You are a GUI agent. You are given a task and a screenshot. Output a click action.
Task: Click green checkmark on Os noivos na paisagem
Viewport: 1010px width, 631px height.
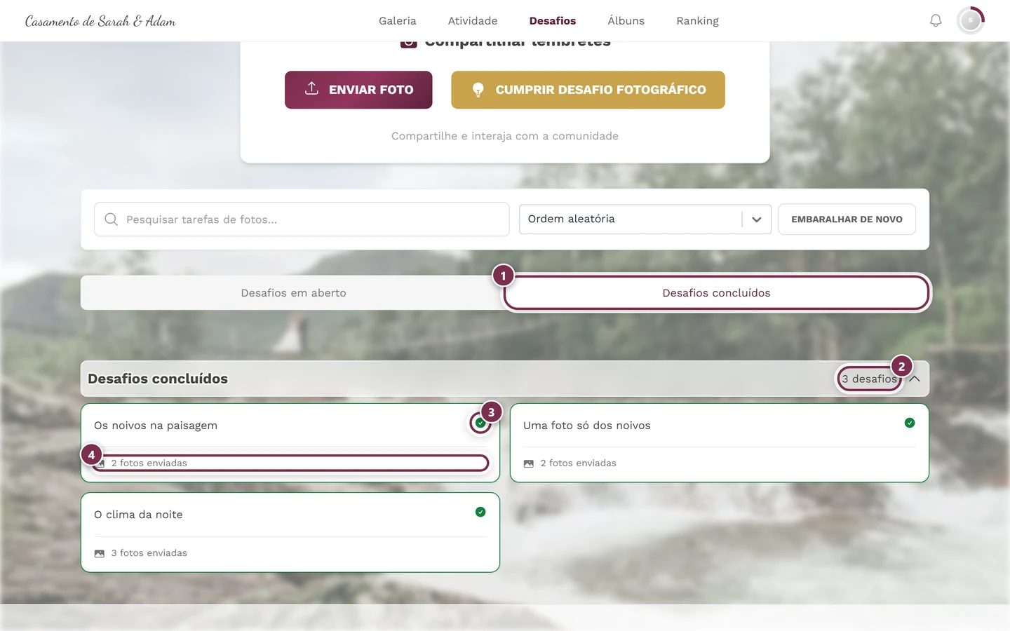tap(480, 423)
